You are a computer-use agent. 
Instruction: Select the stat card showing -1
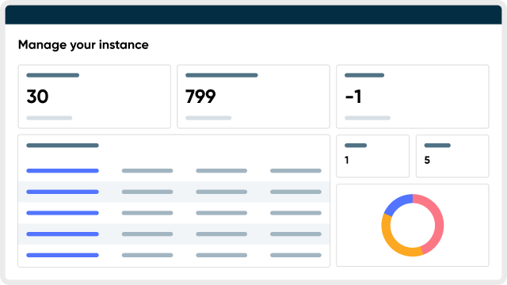click(412, 97)
